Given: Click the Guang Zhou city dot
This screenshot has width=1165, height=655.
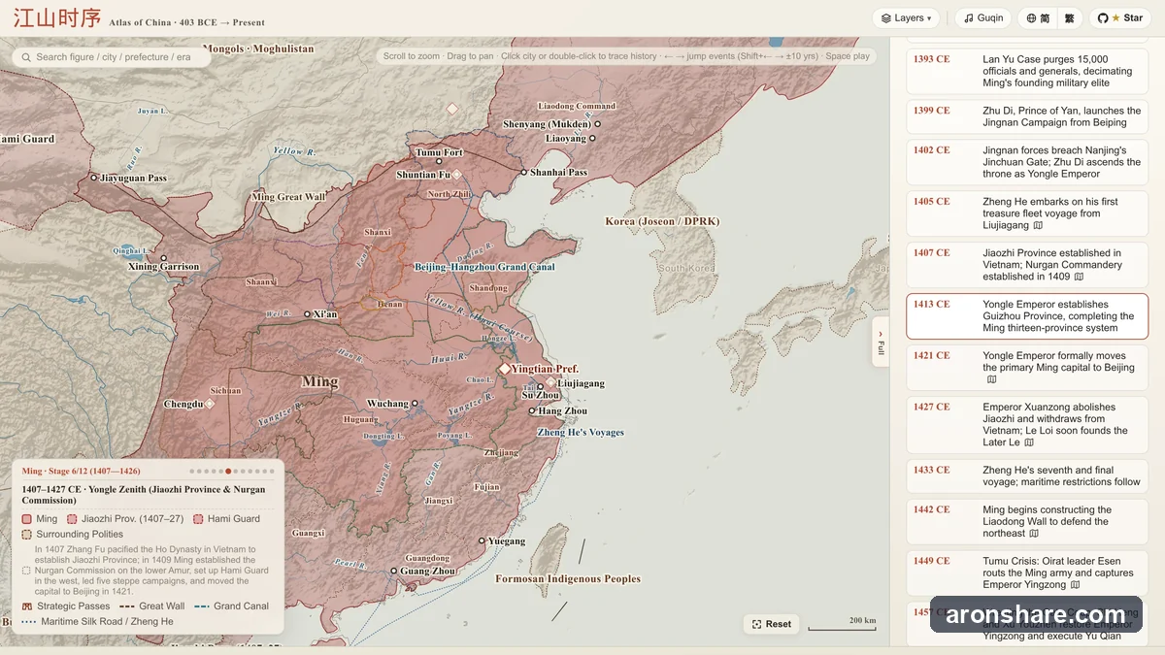Looking at the screenshot, I should tap(394, 572).
